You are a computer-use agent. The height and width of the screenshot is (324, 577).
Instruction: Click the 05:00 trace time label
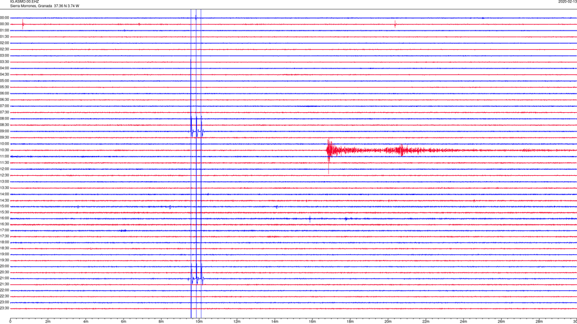(x=5, y=80)
